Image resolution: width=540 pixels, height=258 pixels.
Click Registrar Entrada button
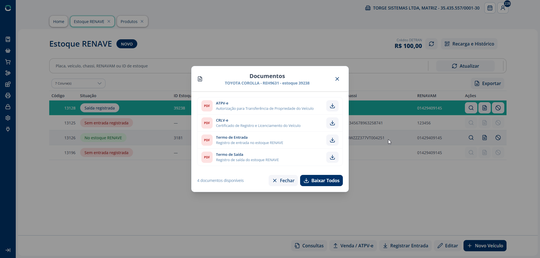click(406, 246)
